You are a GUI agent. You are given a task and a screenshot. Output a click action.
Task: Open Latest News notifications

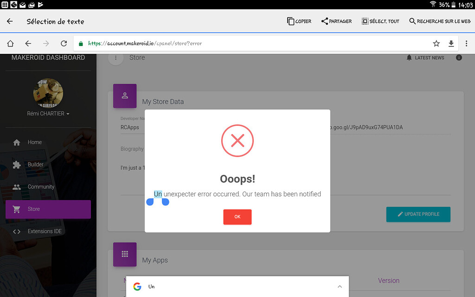tap(425, 58)
